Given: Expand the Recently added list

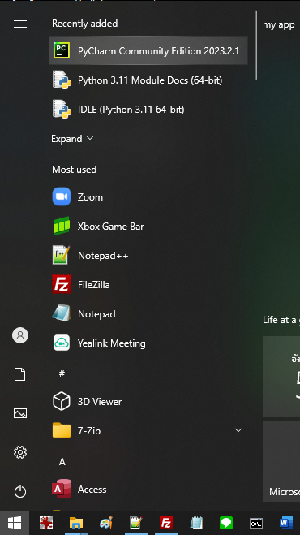Looking at the screenshot, I should pyautogui.click(x=72, y=139).
